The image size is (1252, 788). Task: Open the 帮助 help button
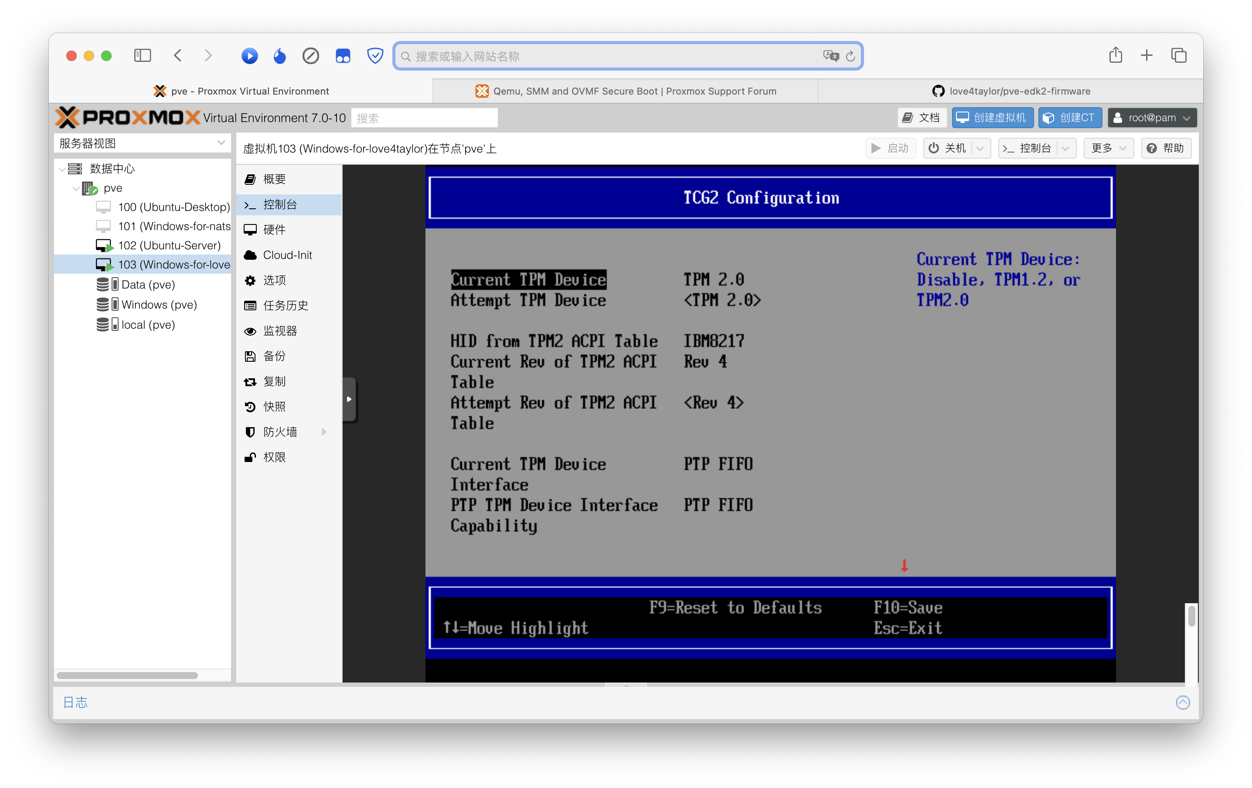(x=1166, y=148)
